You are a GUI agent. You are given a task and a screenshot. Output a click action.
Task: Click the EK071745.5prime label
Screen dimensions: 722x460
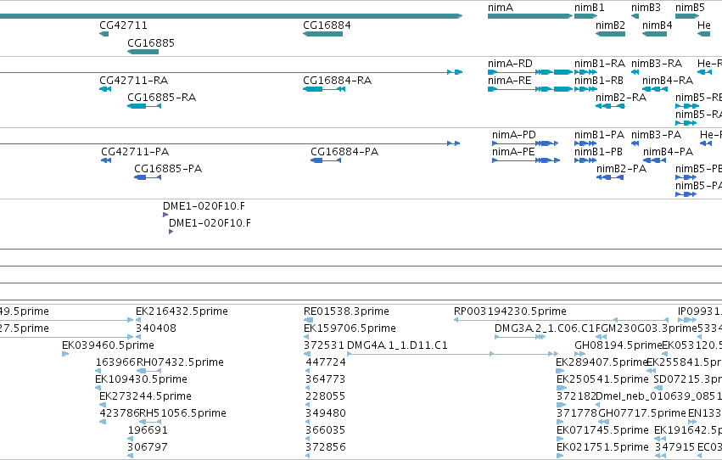[602, 430]
